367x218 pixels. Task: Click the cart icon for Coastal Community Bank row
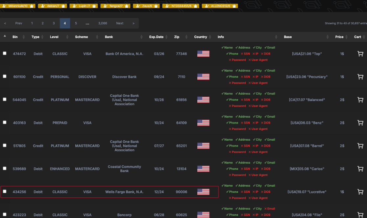[x=360, y=169]
